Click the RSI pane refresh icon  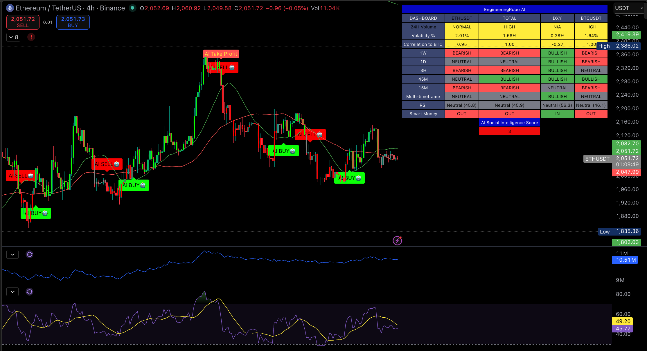30,292
